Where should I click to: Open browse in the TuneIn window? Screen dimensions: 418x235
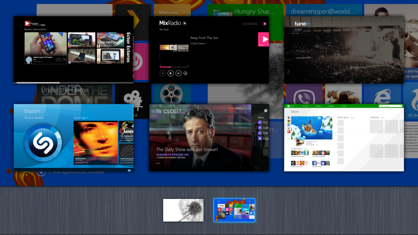[298, 30]
